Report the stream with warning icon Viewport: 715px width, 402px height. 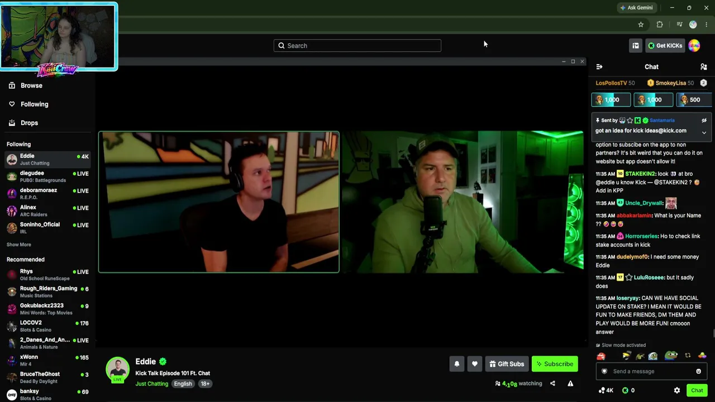click(x=570, y=384)
